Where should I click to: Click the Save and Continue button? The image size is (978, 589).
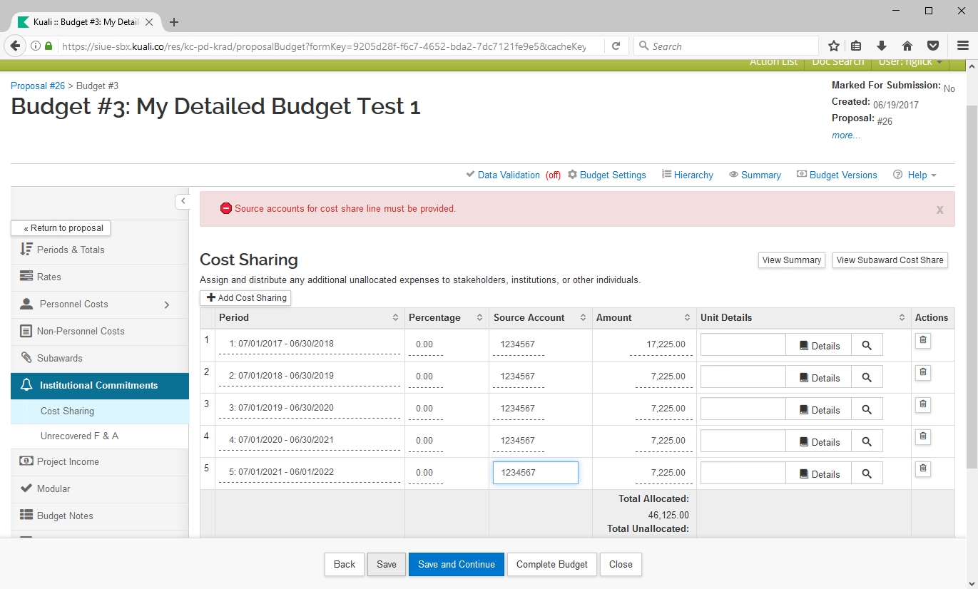(x=456, y=564)
